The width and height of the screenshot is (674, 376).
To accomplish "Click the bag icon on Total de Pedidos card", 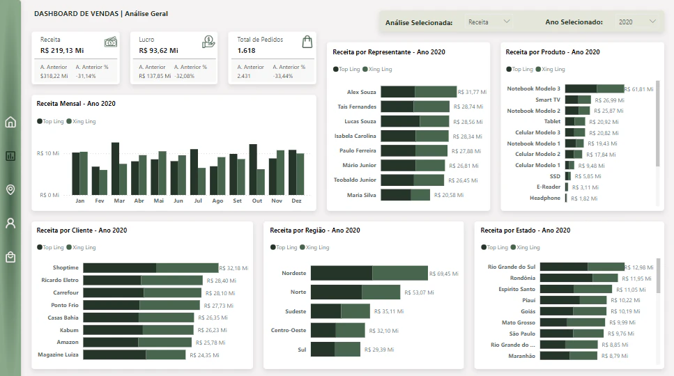I will pos(307,42).
